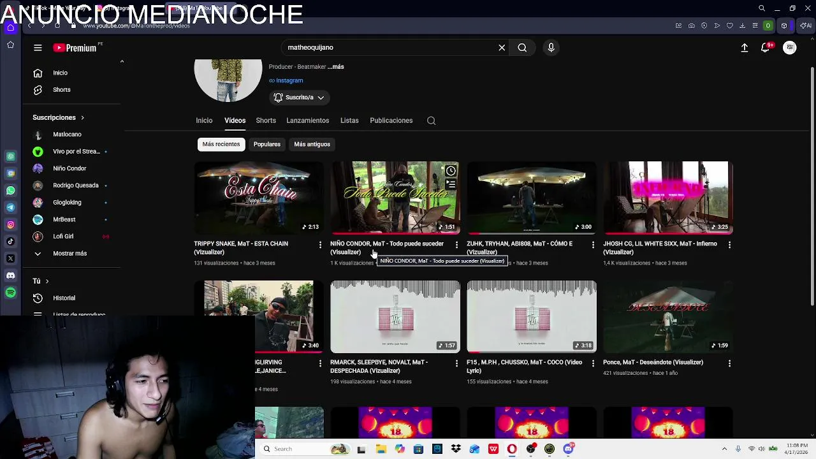Click the matheoquijano search input field
Screen dimensions: 816x459
389,47
